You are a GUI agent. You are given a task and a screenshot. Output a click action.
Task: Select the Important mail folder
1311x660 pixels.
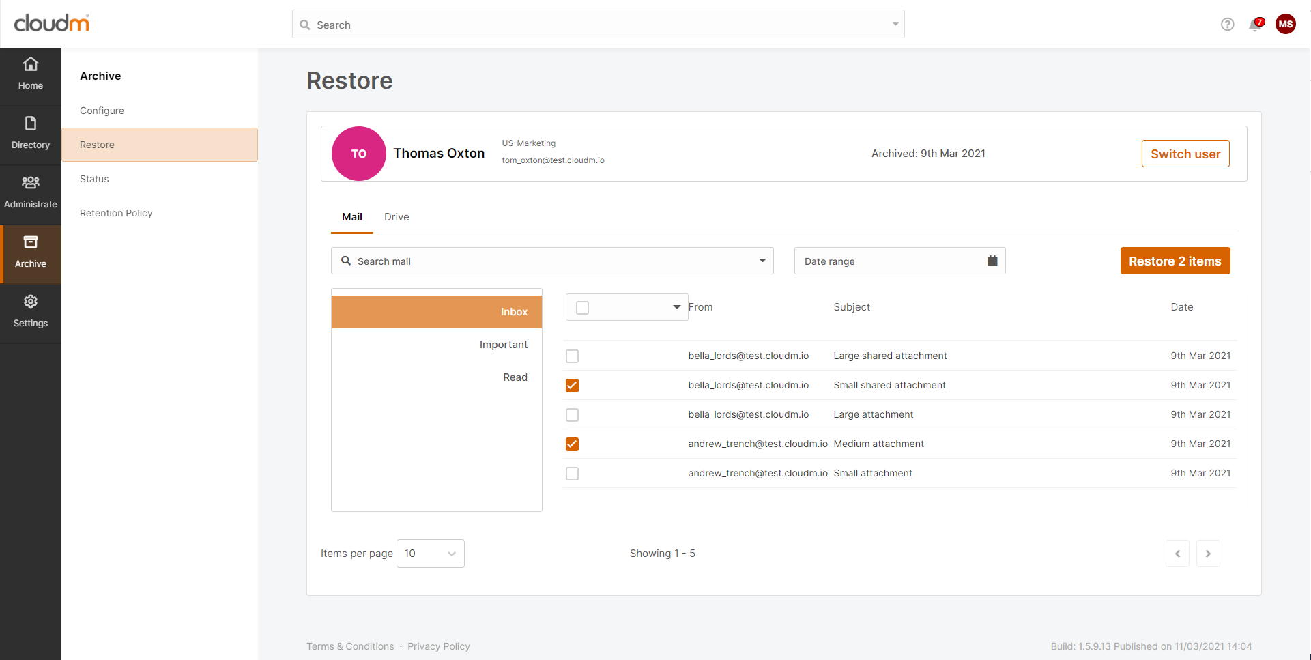coord(503,345)
